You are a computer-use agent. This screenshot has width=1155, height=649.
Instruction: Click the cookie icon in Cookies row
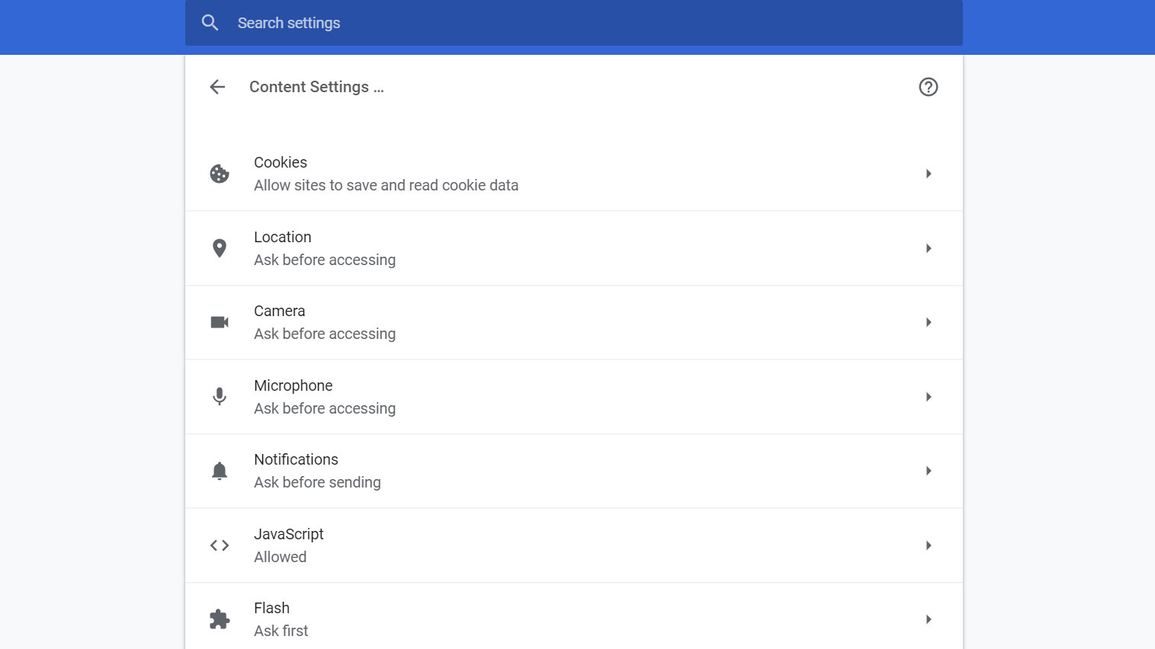point(220,174)
